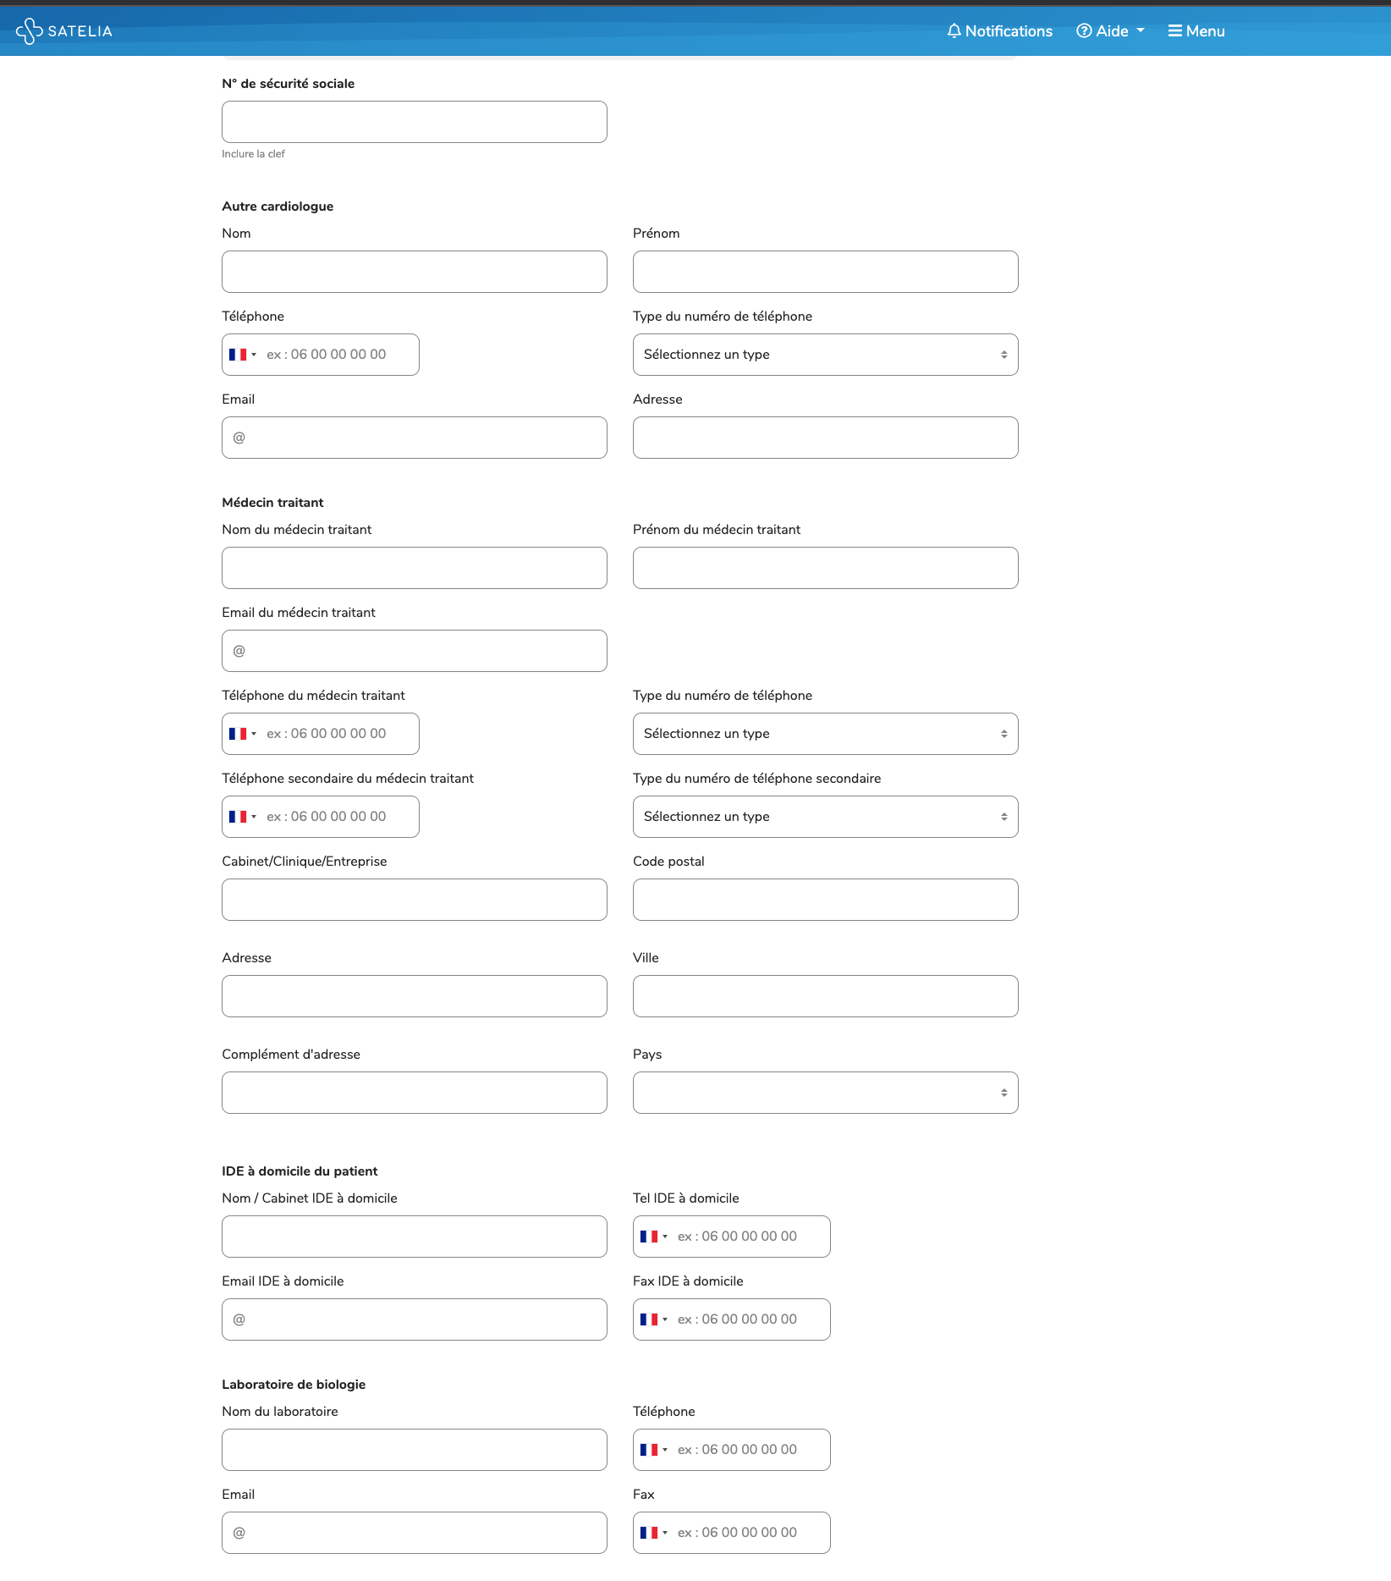Screen dimensions: 1391x1581
Task: Click flag in Laboratoire Fax field
Action: pos(649,1533)
